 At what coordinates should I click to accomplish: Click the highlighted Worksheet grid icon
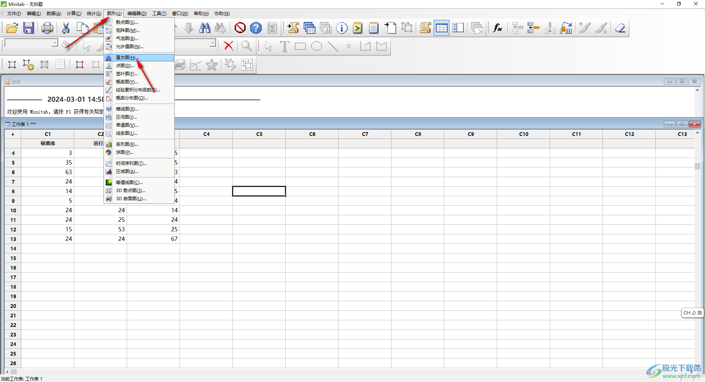tap(441, 28)
